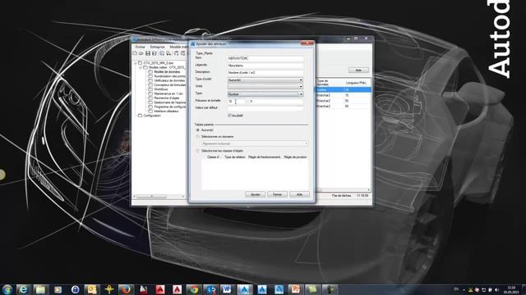Image resolution: width=526 pixels, height=295 pixels.
Task: Open Google Chrome from the taskbar
Action: pos(194,289)
